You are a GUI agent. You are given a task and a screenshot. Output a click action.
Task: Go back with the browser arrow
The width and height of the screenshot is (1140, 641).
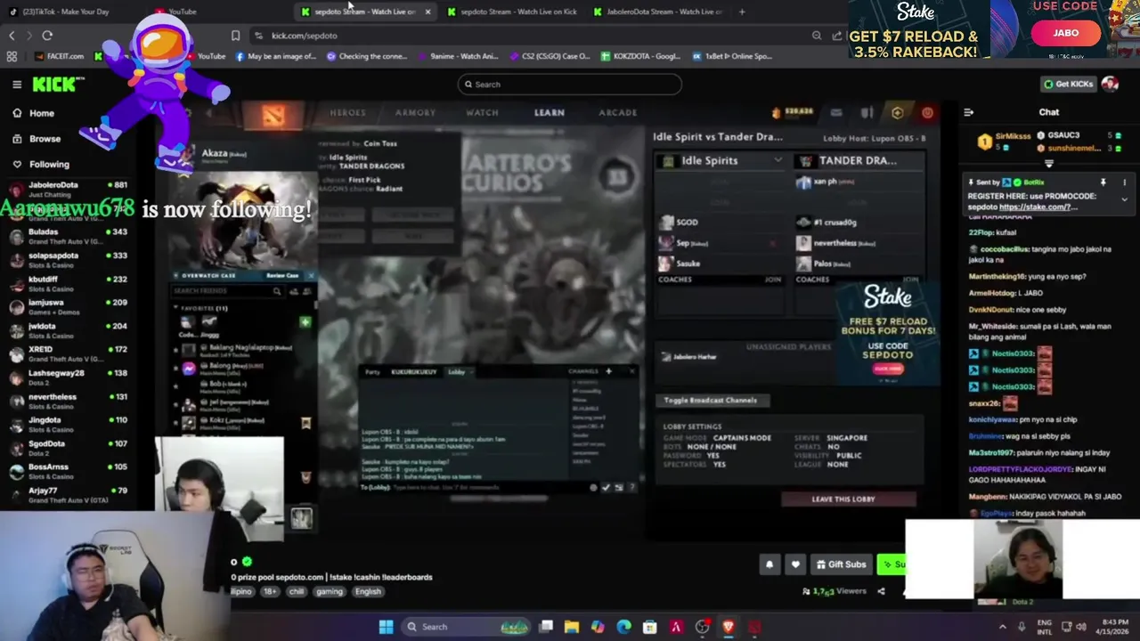coord(12,36)
